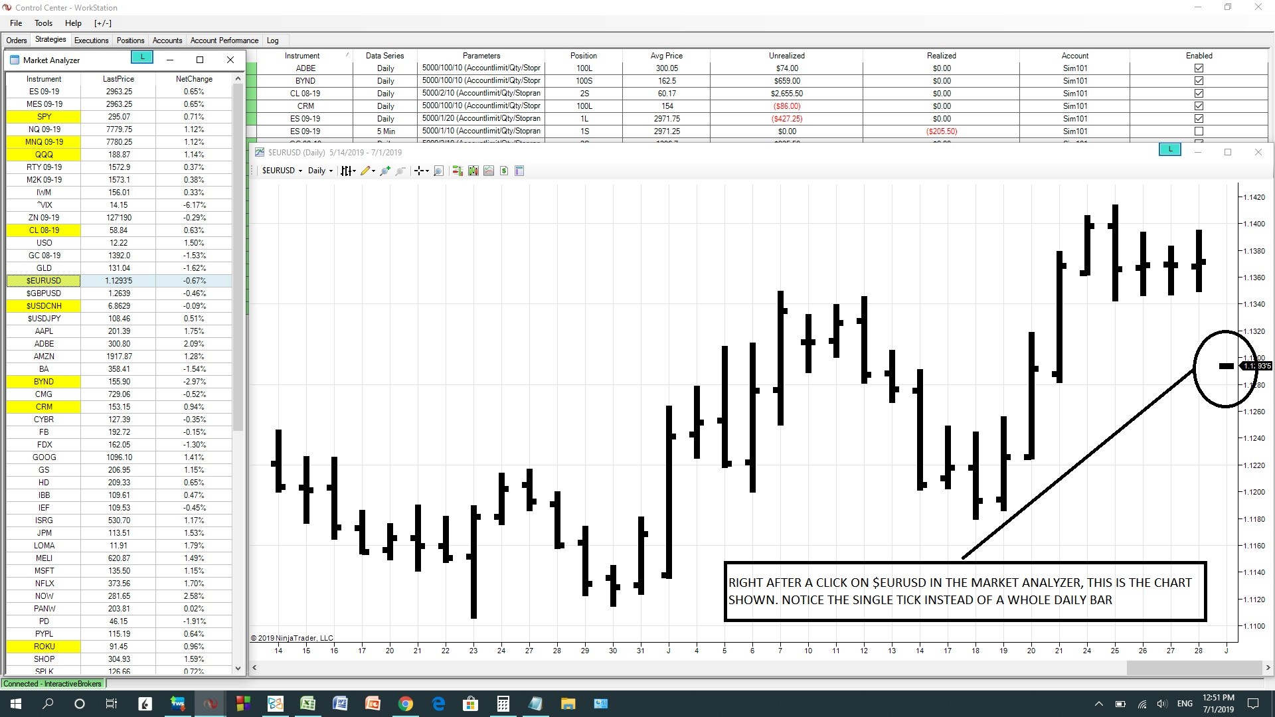1275x717 pixels.
Task: Select $GBPUSD row in Market Analyzer
Action: click(44, 293)
